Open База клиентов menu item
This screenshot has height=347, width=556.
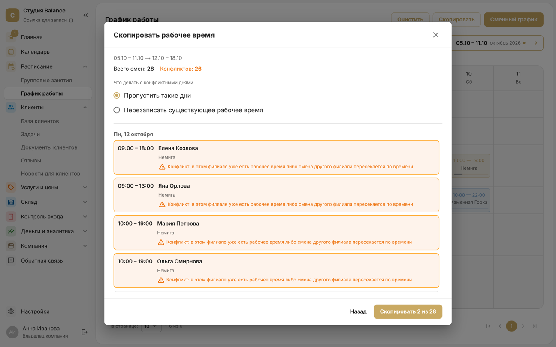[40, 121]
